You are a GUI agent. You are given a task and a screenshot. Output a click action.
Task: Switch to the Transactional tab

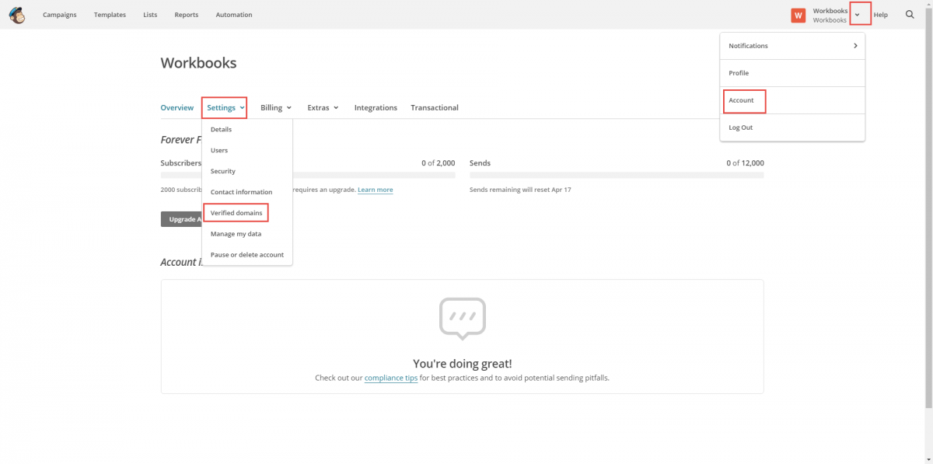[435, 107]
